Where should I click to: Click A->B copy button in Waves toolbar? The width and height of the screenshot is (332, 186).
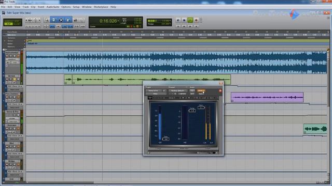pos(196,98)
